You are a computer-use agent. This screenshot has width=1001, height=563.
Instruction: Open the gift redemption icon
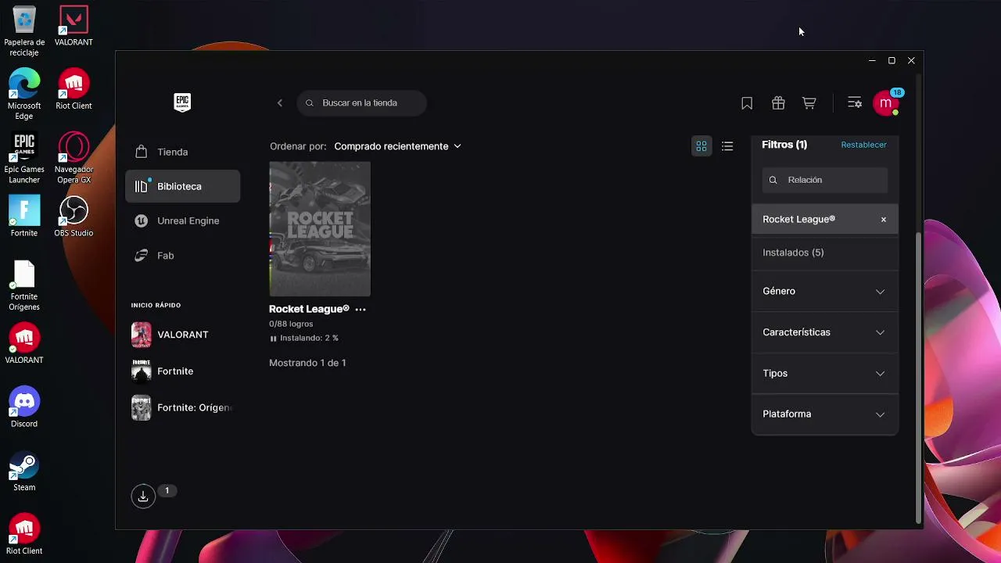point(778,103)
